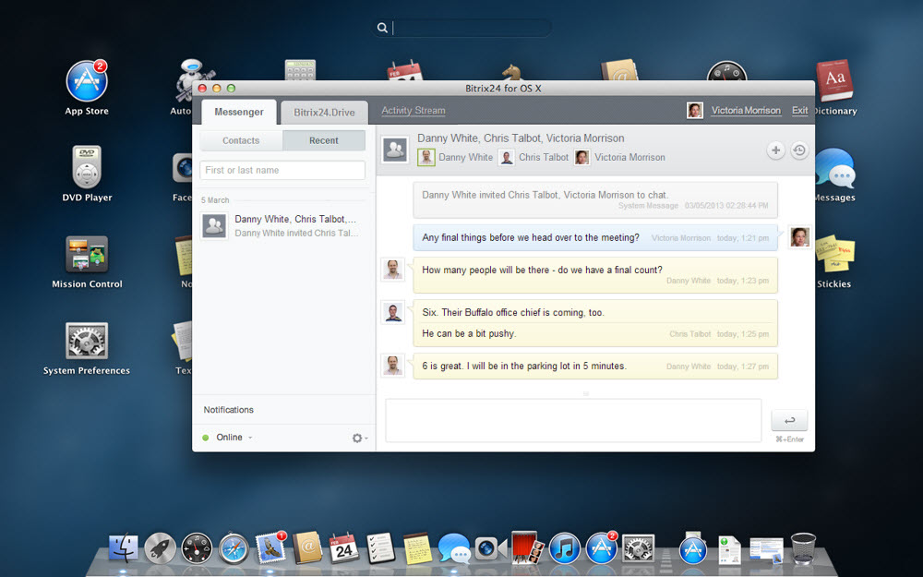
Task: Open the Notifications section
Action: 229,409
